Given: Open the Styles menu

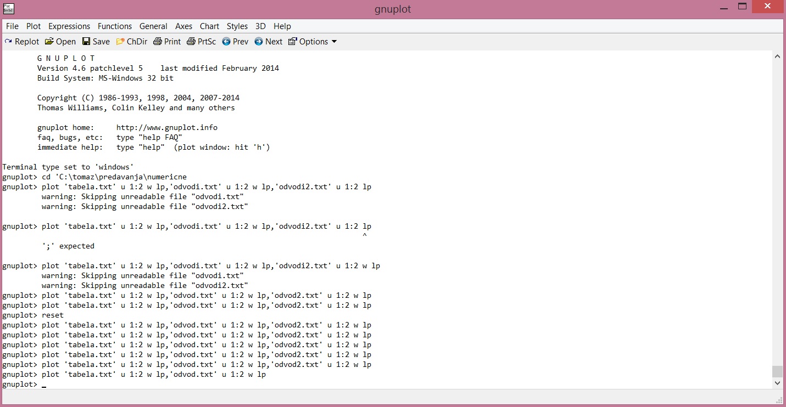Looking at the screenshot, I should click(x=237, y=26).
